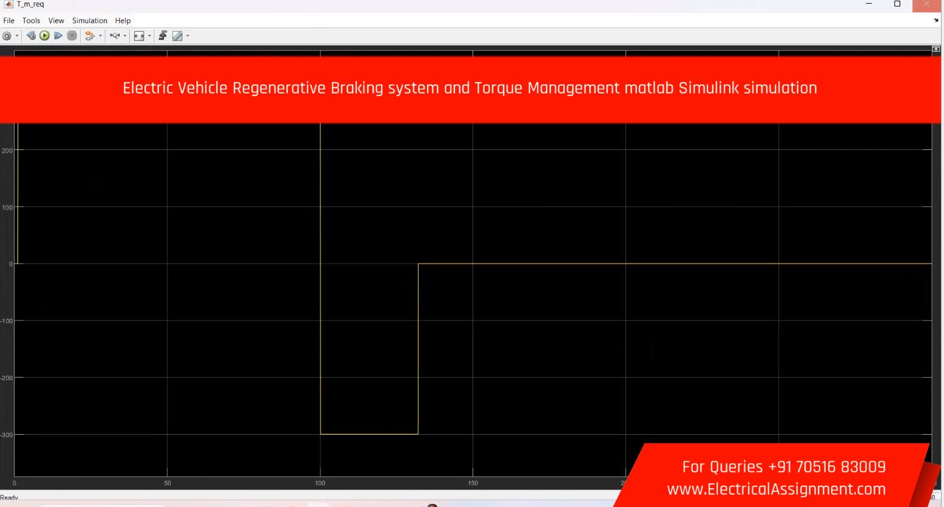This screenshot has height=507, width=944.
Task: Click the grey Stop simulation button
Action: tap(72, 36)
